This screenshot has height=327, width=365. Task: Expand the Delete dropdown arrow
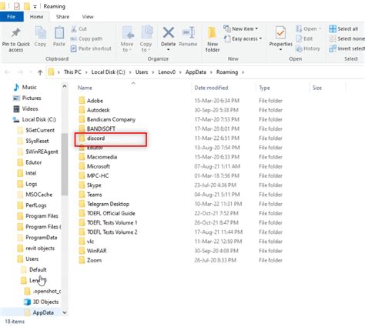pos(169,50)
